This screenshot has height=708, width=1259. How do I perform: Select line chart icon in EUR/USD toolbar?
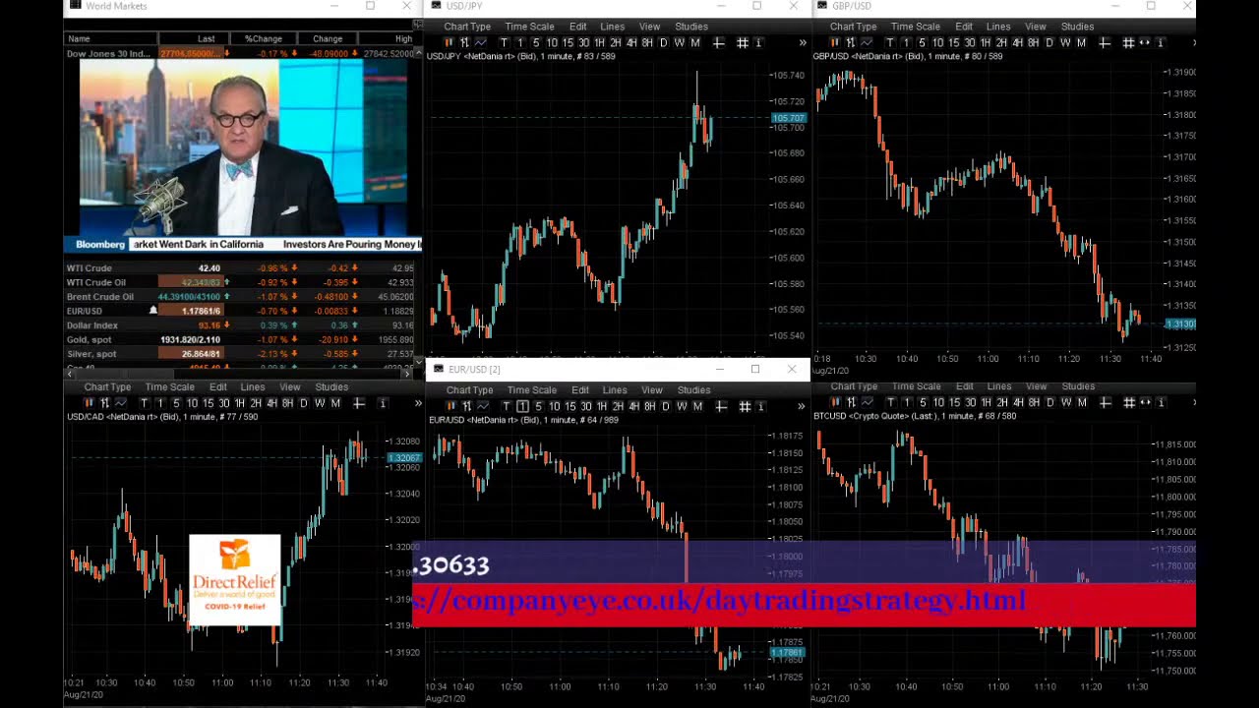pos(482,406)
